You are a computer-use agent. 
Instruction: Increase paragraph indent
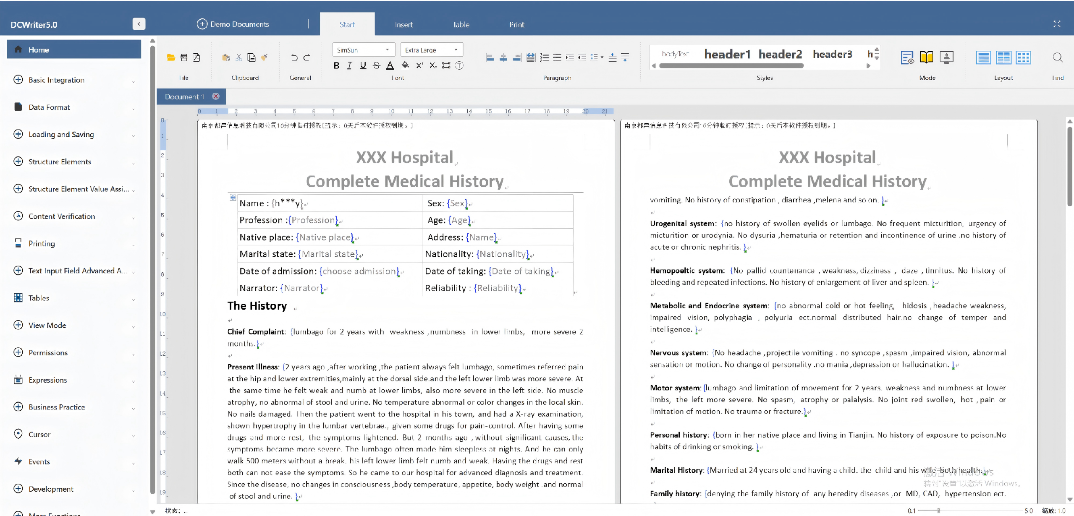click(x=570, y=57)
